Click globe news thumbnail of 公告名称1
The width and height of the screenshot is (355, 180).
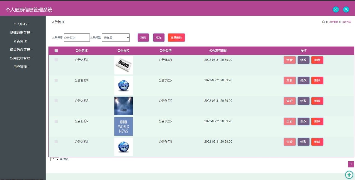pyautogui.click(x=124, y=147)
